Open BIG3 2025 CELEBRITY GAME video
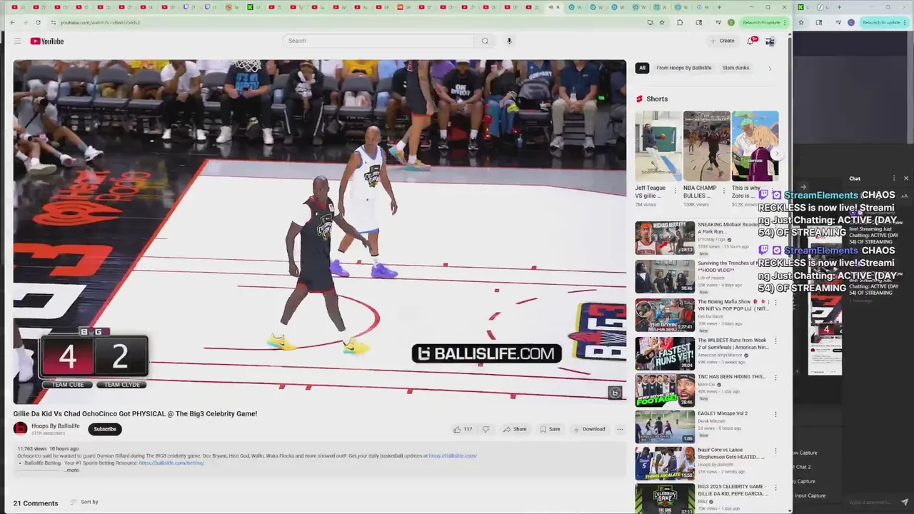This screenshot has height=514, width=914. [x=665, y=498]
